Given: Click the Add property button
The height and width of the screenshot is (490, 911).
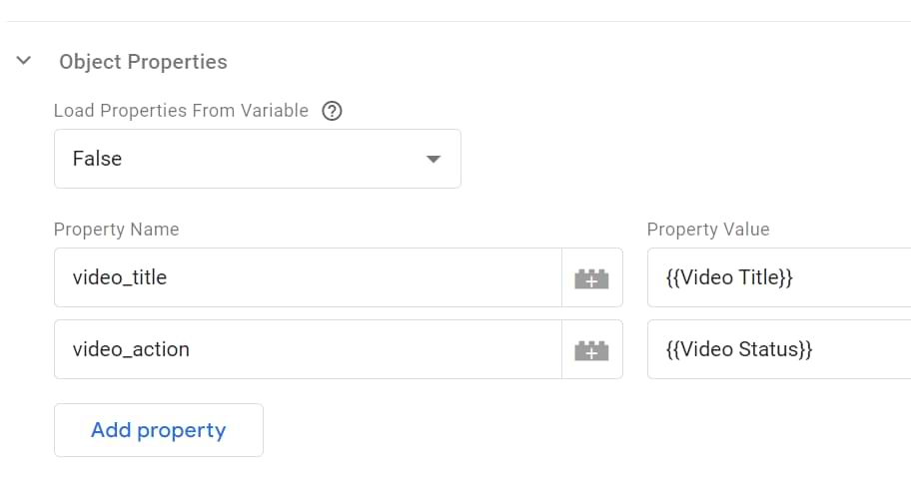Looking at the screenshot, I should point(159,430).
